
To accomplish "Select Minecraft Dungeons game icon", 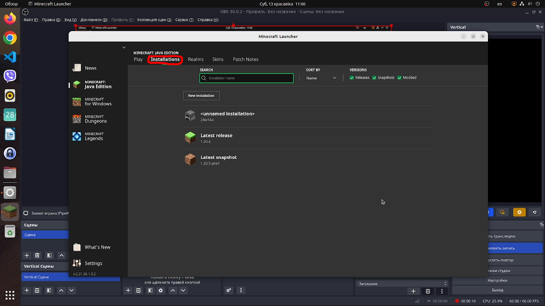I will (x=77, y=119).
